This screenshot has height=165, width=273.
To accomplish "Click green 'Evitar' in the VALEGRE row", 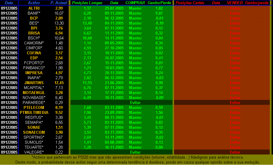I will pos(135,152).
